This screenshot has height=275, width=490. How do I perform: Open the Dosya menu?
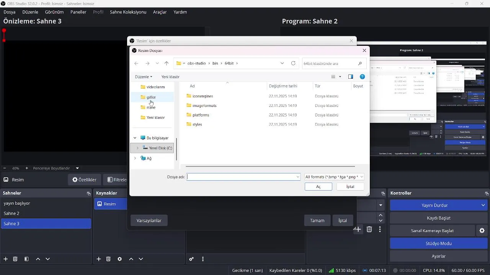tap(10, 12)
